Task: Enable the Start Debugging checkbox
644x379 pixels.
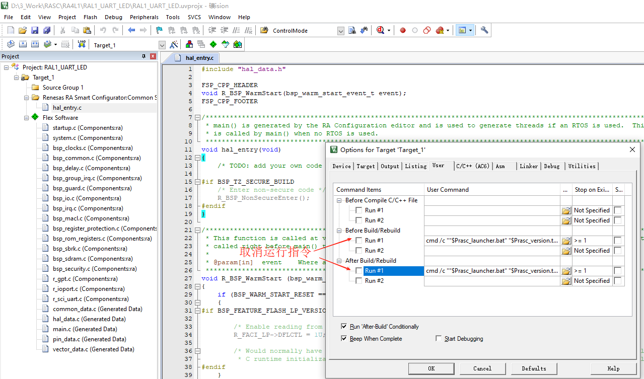Action: click(x=439, y=339)
